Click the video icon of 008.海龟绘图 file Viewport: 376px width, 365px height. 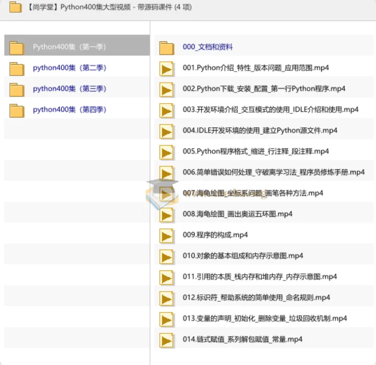pyautogui.click(x=167, y=216)
